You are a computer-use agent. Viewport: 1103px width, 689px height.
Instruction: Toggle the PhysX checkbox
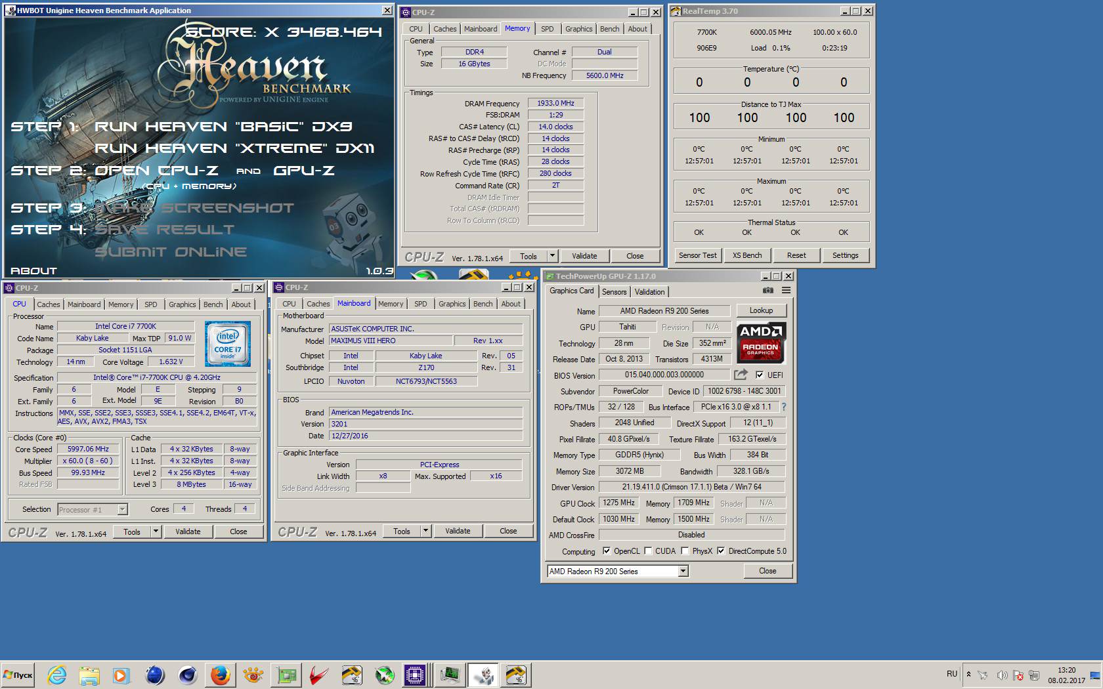(685, 551)
